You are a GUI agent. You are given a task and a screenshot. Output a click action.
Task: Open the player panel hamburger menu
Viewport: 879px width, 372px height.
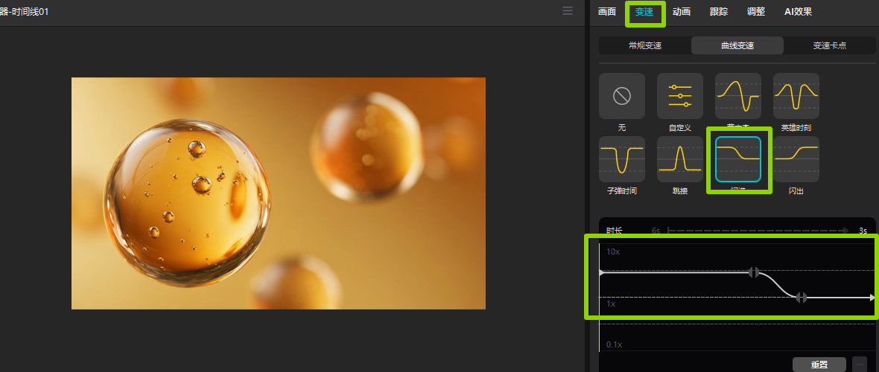pos(568,11)
